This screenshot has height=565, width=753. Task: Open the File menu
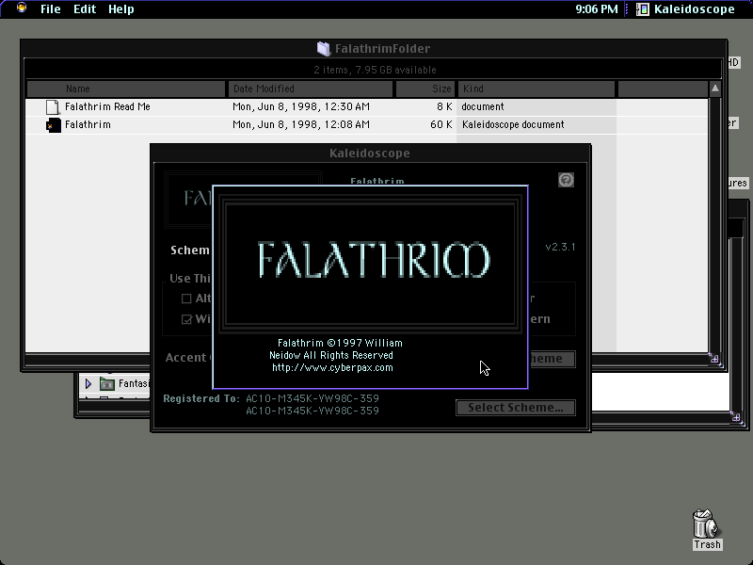coord(51,9)
